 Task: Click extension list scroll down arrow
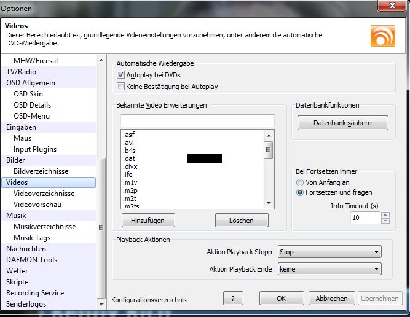(269, 203)
